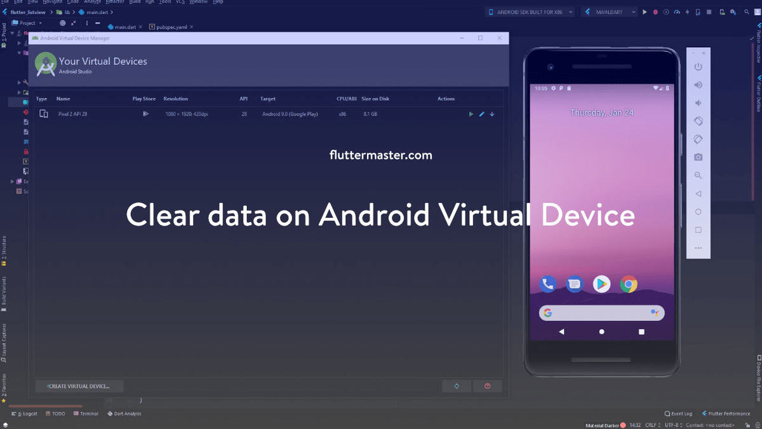Click the Name column header in AVD table
Screen dimensions: 762x429
63,99
